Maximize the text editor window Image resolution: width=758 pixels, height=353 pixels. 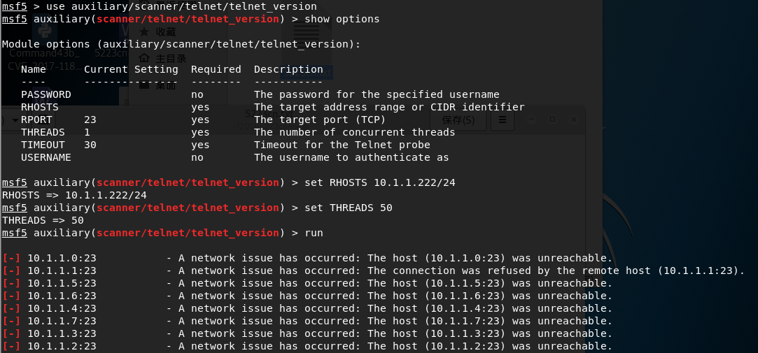click(553, 120)
